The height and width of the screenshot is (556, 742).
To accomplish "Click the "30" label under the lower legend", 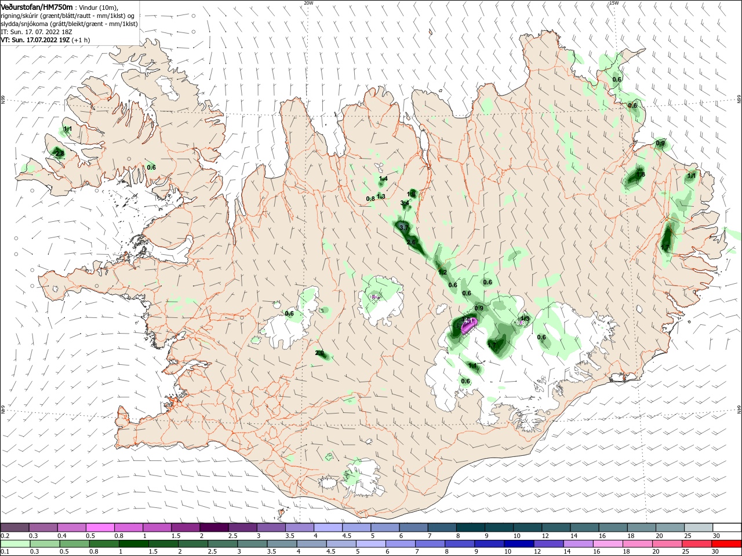I will [715, 552].
